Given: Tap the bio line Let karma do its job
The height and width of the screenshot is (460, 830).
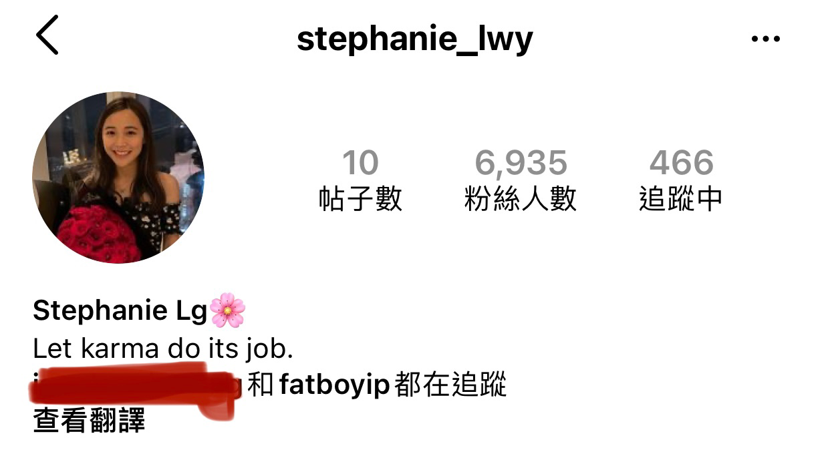Looking at the screenshot, I should 163,349.
